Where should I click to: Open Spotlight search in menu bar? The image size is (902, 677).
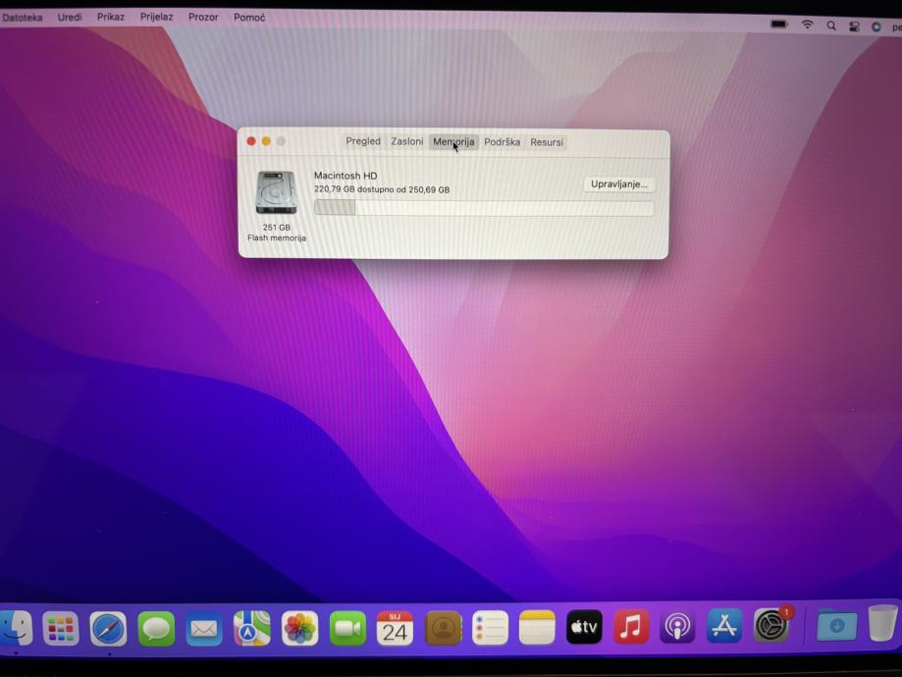tap(831, 26)
